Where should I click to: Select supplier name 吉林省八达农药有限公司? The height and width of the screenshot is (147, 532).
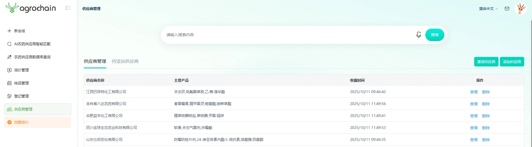(106, 104)
